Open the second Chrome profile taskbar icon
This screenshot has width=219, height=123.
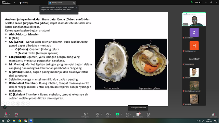25,121
